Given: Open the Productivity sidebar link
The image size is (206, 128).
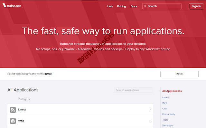Looking at the screenshot, I should 169,114.
